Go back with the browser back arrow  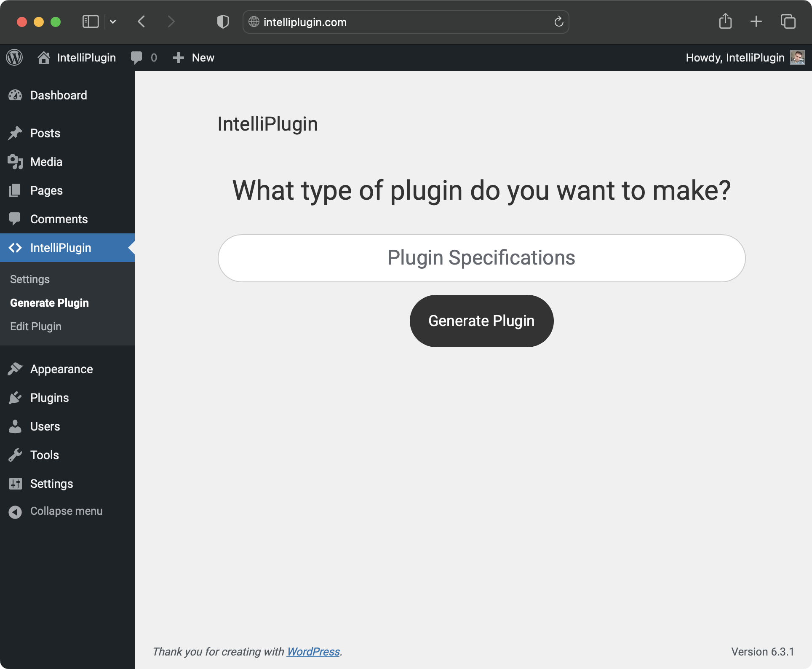(x=142, y=21)
